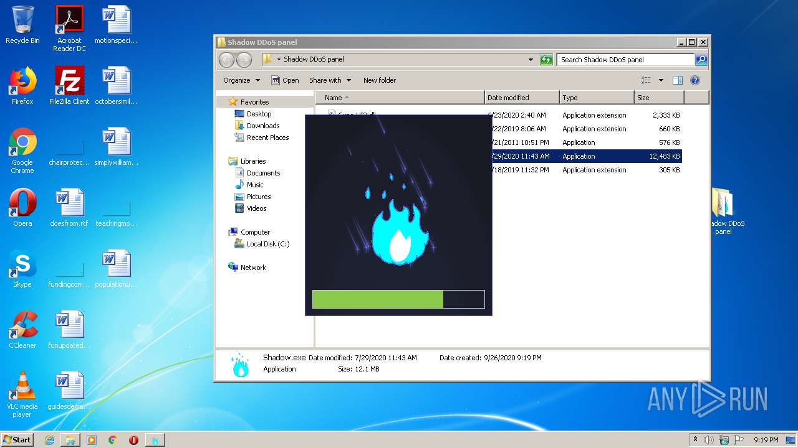Open Firefox desktop icon
798x448 pixels.
pos(22,86)
